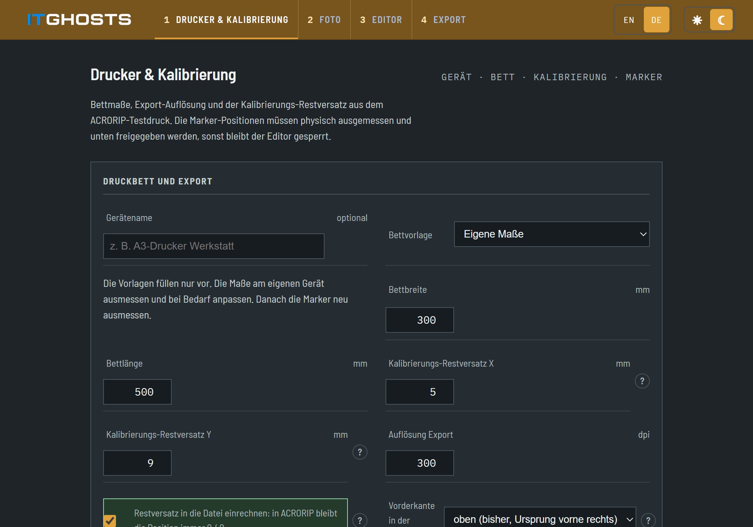Viewport: 753px width, 527px height.
Task: Click the Bettbreite value field
Action: click(420, 320)
